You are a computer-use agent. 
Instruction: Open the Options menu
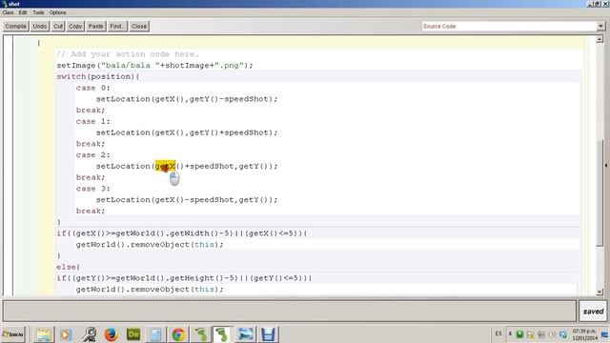tap(57, 12)
